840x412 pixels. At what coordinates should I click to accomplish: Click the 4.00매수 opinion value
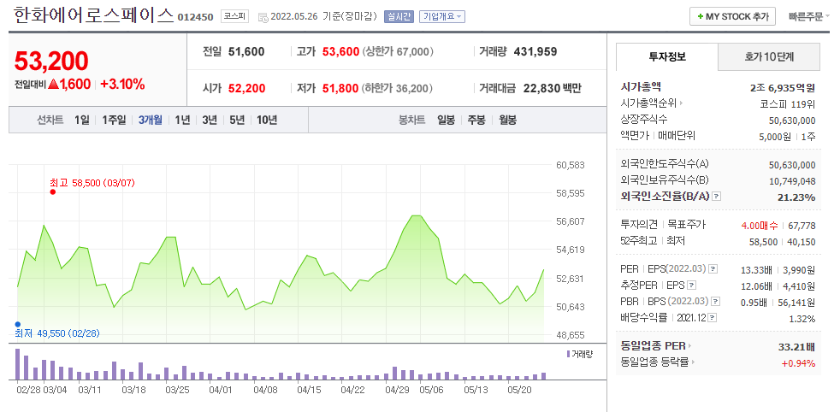click(760, 226)
